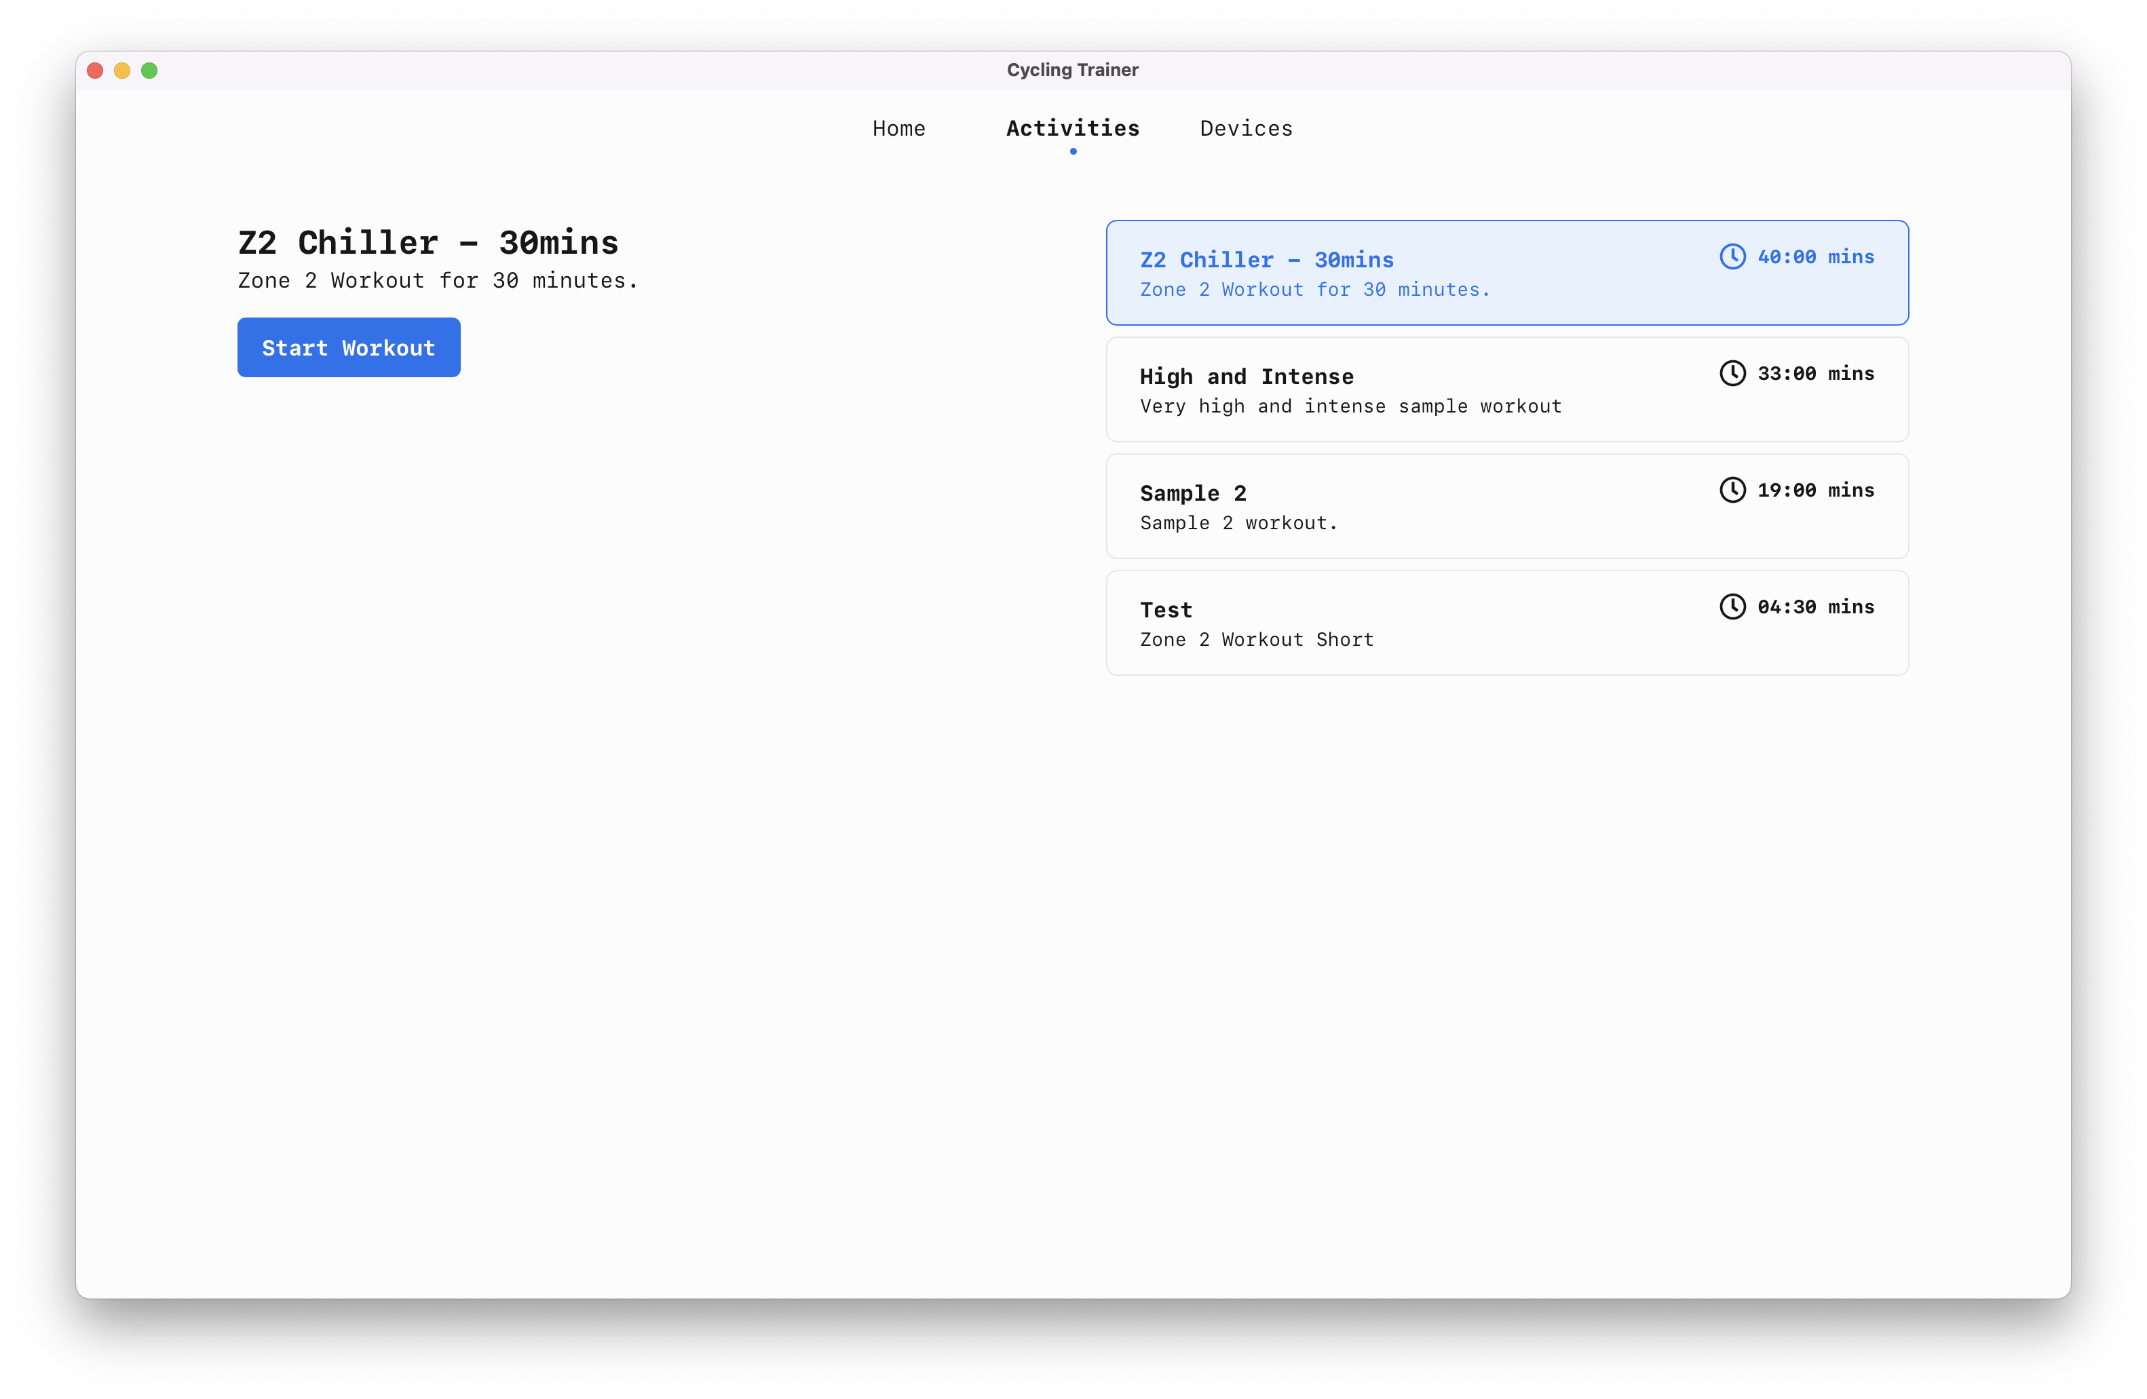Click the clock icon beside 33:00 mins
2147x1399 pixels.
pyautogui.click(x=1733, y=373)
